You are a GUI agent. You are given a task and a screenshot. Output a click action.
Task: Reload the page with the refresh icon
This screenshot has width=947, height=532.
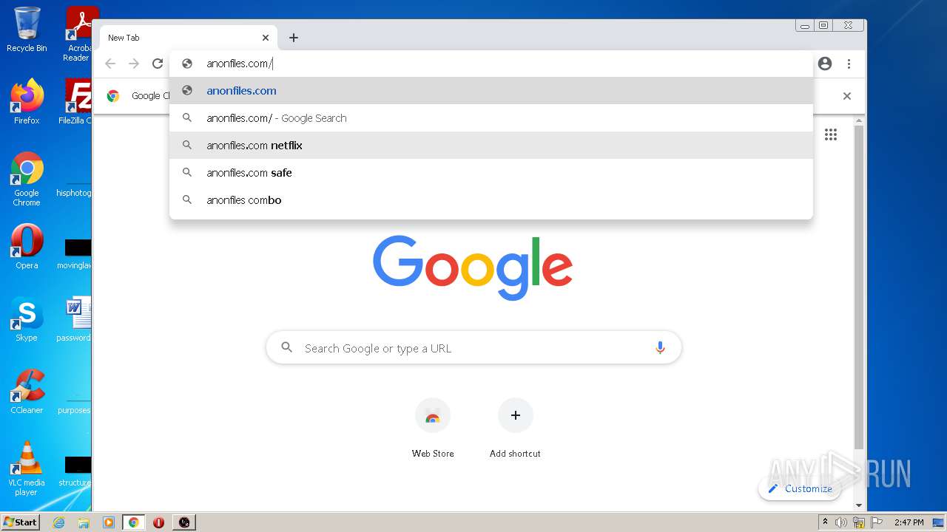coord(158,64)
